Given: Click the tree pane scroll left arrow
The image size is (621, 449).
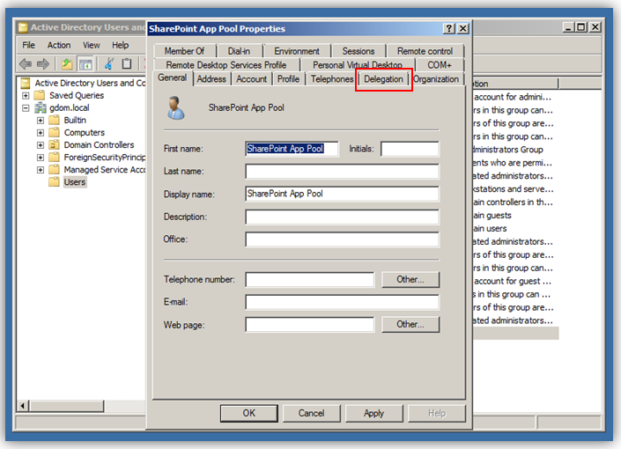Looking at the screenshot, I should click(23, 406).
